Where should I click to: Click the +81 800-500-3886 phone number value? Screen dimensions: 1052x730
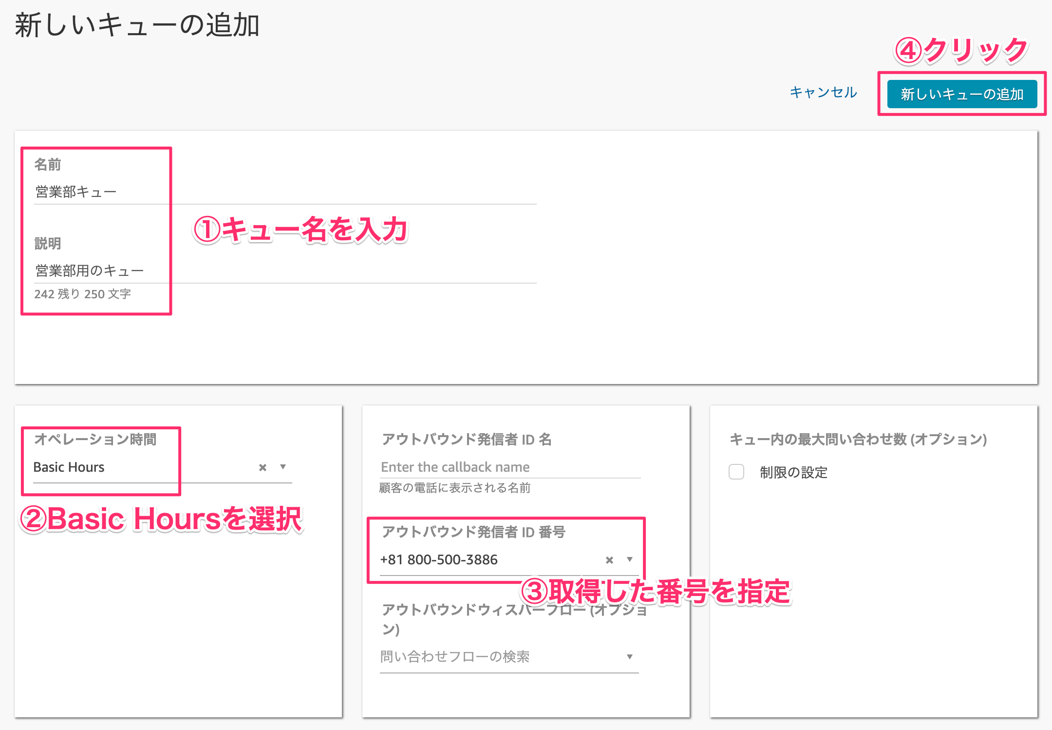click(x=439, y=559)
